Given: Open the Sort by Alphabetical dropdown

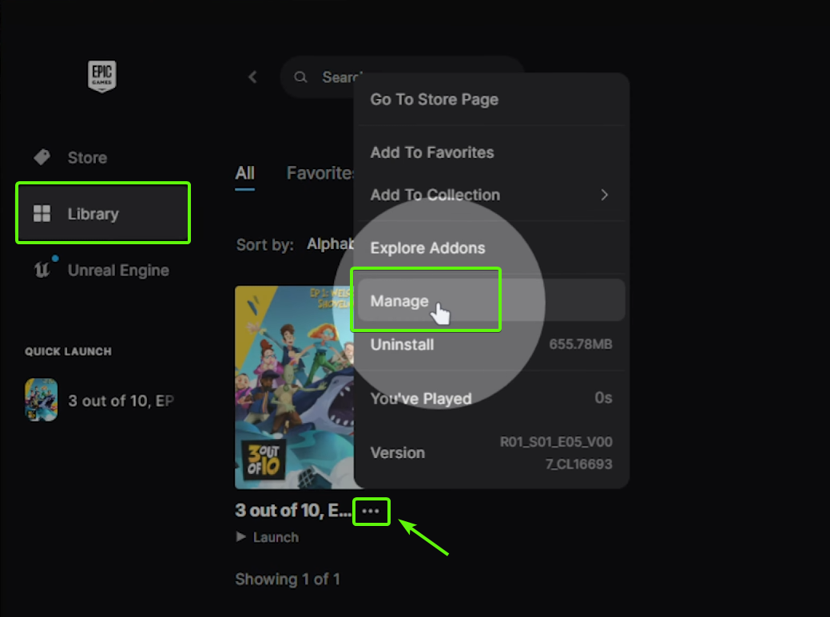Looking at the screenshot, I should point(330,243).
